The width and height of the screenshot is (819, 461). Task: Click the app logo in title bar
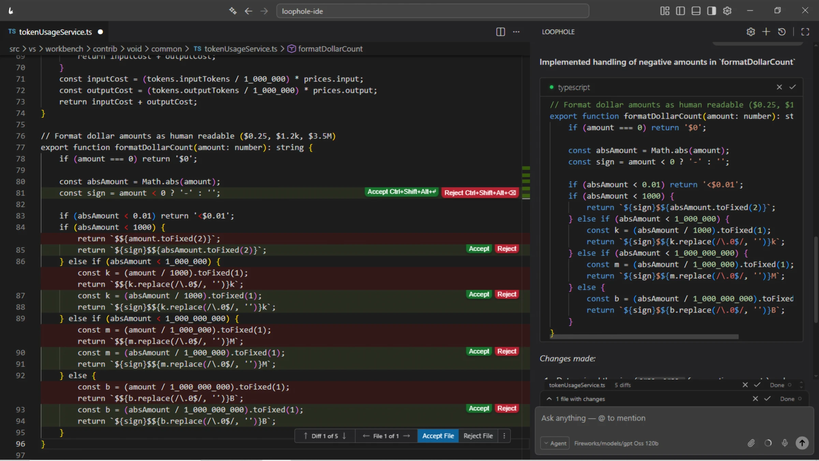11,11
